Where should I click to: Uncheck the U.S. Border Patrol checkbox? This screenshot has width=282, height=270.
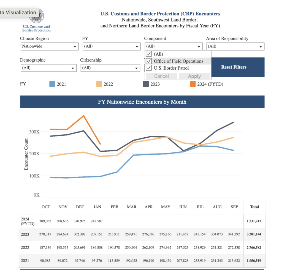click(149, 68)
